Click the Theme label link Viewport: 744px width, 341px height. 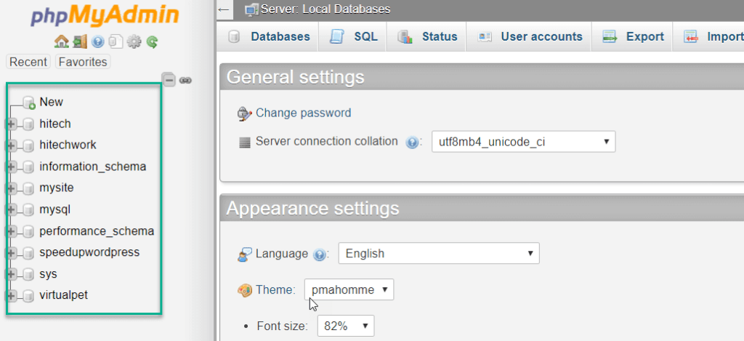click(x=275, y=289)
